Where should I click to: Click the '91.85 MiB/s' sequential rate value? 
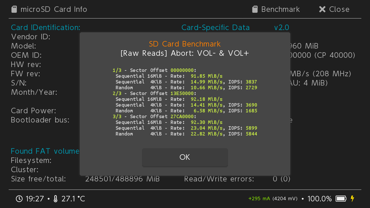(x=207, y=76)
